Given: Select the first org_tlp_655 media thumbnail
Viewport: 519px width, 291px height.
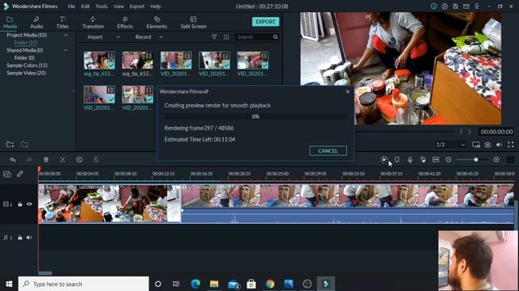Looking at the screenshot, I should [x=99, y=61].
